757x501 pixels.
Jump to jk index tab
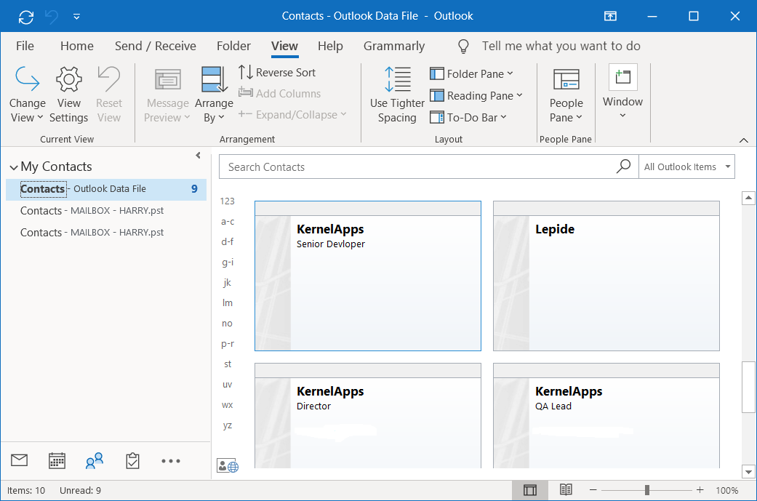(228, 283)
